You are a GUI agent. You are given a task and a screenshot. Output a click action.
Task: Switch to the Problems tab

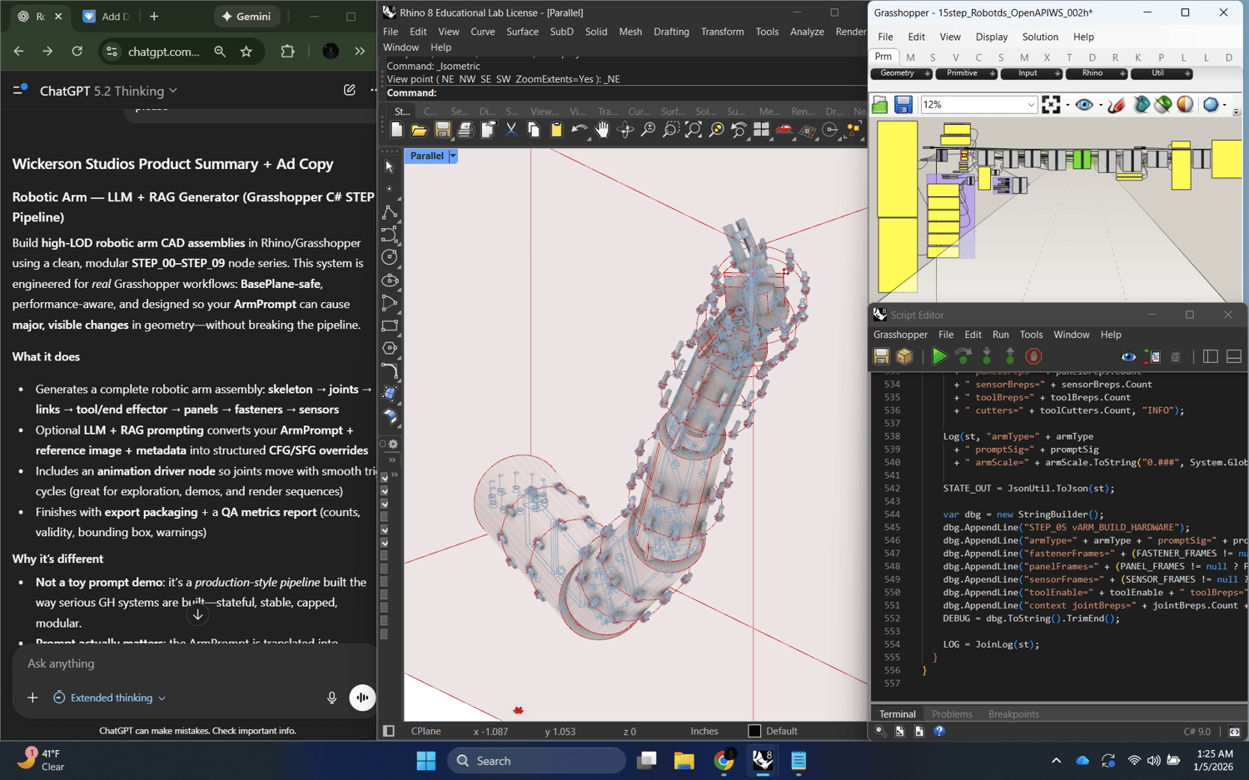[952, 714]
